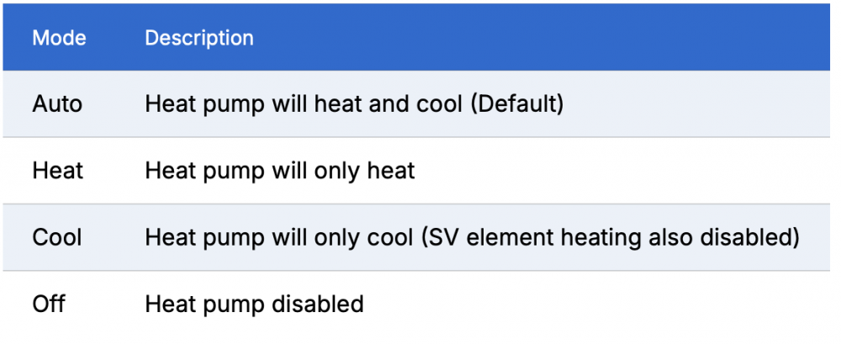
Task: Click the "(Default)" text in Auto row
Action: pyautogui.click(x=516, y=104)
